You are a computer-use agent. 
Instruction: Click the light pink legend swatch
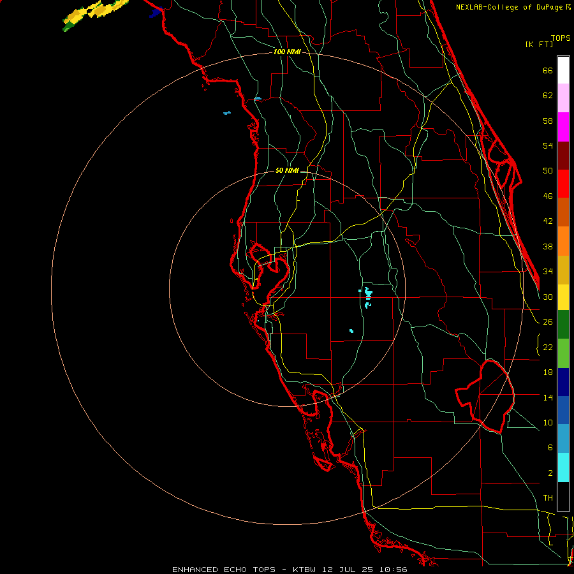point(563,98)
